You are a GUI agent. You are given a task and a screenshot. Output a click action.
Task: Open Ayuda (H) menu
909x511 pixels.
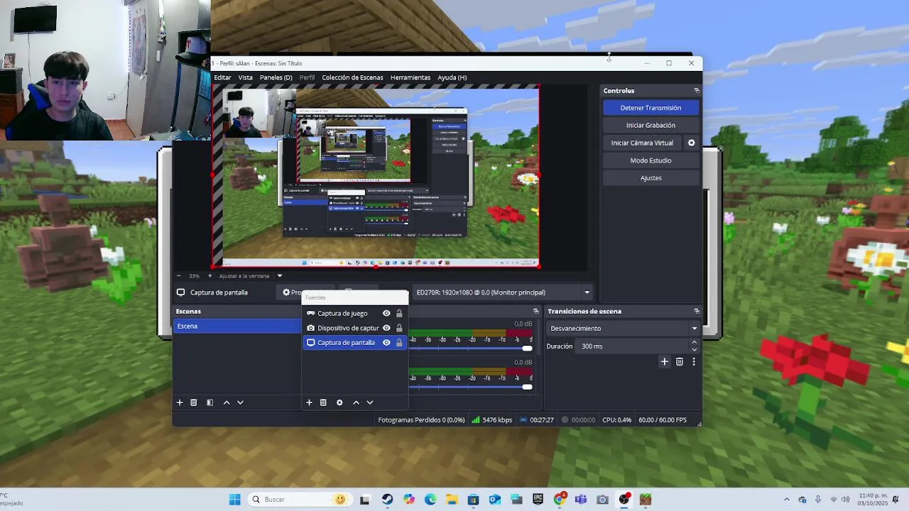(452, 77)
